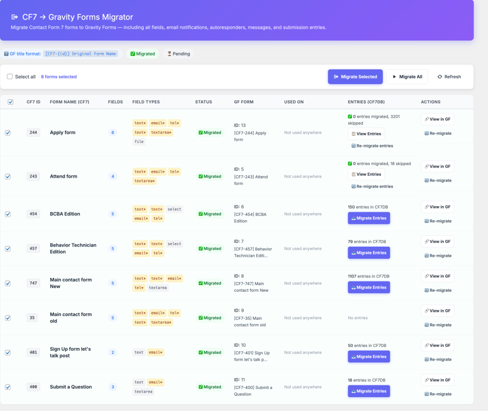Click Re-migrate entries for Attend form
The height and width of the screenshot is (411, 488).
point(372,186)
